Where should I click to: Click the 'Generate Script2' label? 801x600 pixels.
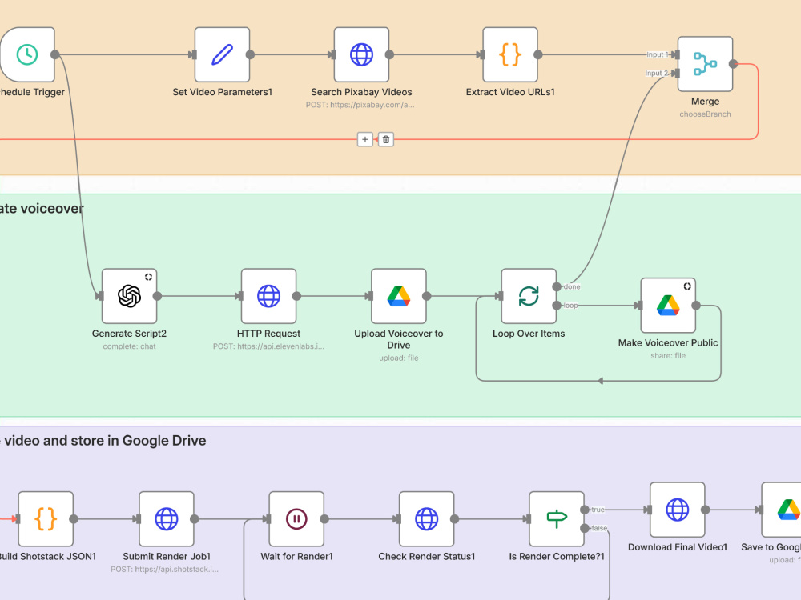[x=129, y=334]
